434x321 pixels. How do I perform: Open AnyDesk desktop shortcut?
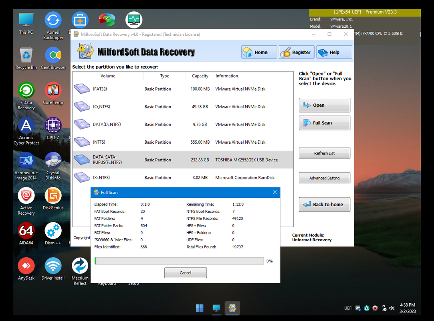[26, 269]
